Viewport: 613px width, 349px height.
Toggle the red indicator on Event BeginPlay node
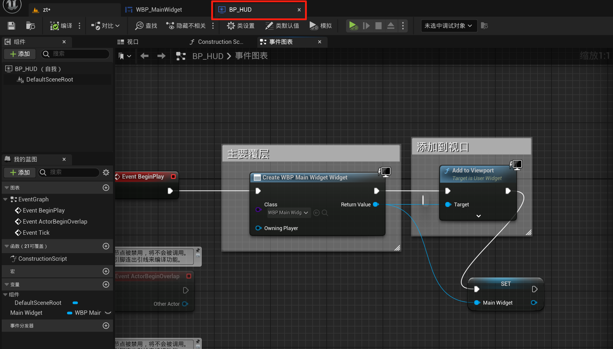point(173,176)
